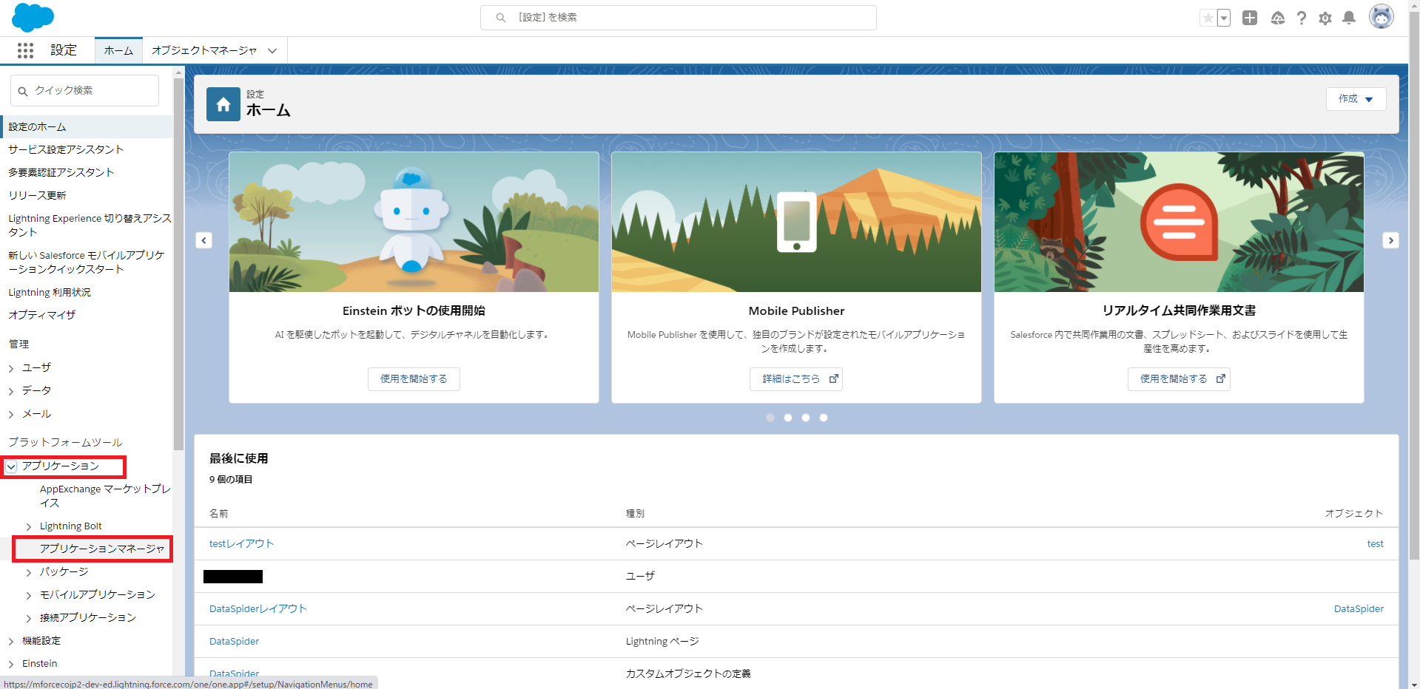Open アプリケーションマネージャ in sidebar
Image resolution: width=1420 pixels, height=689 pixels.
pos(102,549)
